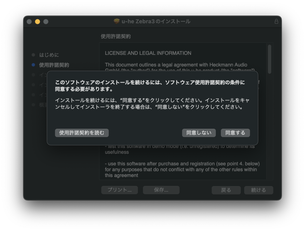Select the 使用許諾契約 step label in sidebar

54,65
